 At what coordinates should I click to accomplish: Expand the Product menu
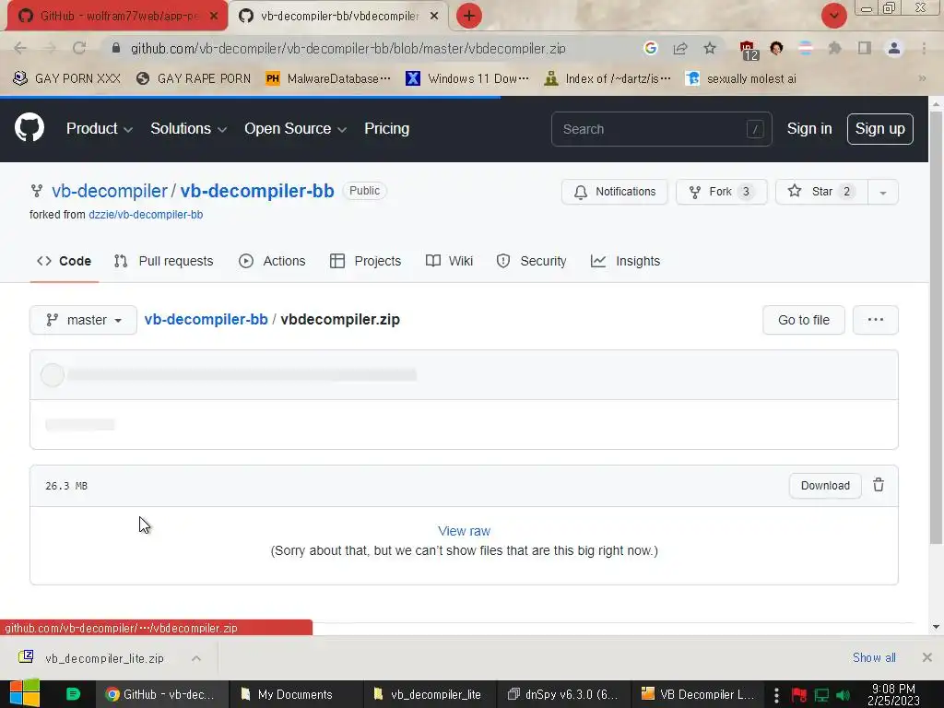[x=100, y=128]
